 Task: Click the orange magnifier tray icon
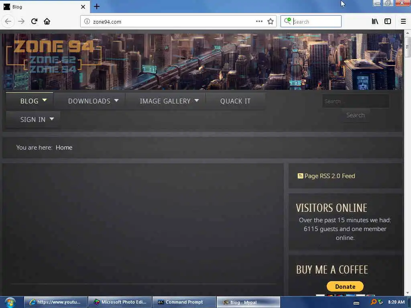pyautogui.click(x=374, y=302)
